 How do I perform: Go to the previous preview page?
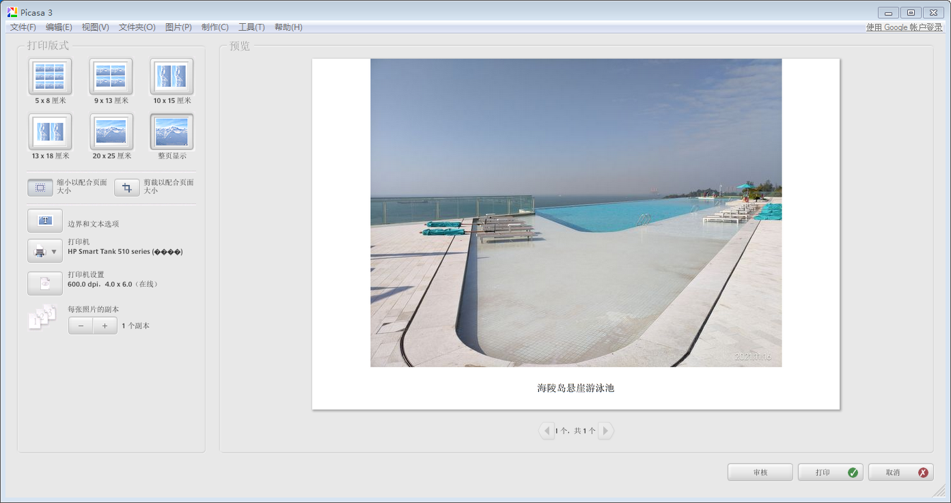click(x=547, y=431)
